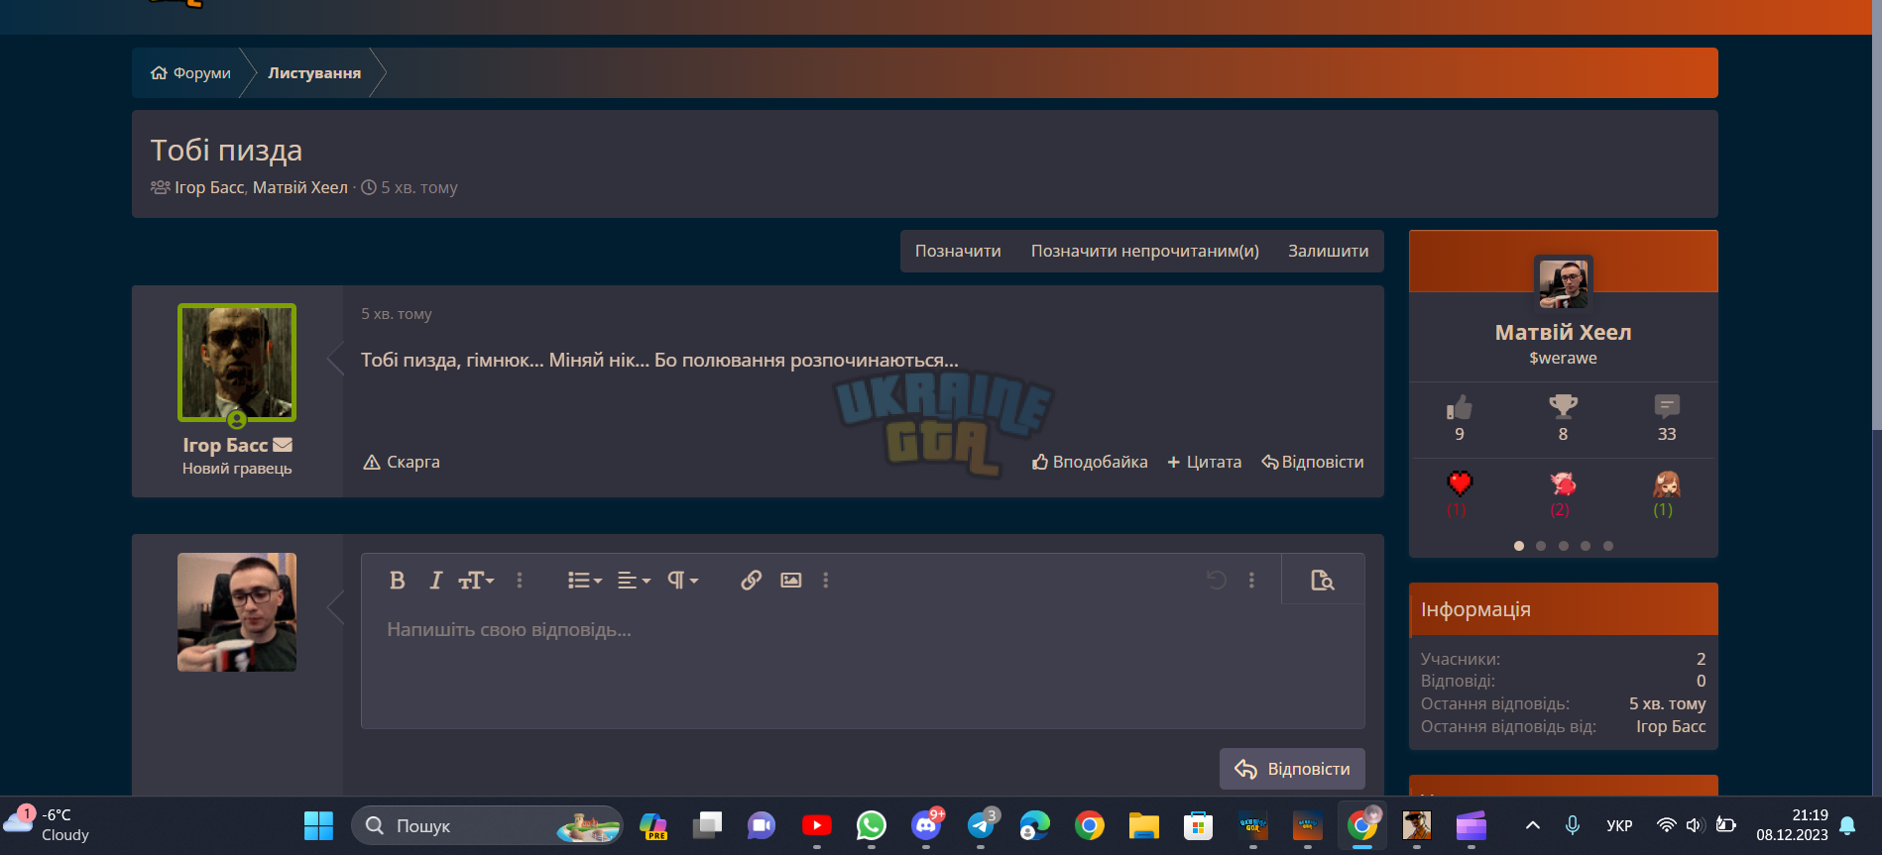The image size is (1882, 855).
Task: Undo the last editor action
Action: (1217, 581)
